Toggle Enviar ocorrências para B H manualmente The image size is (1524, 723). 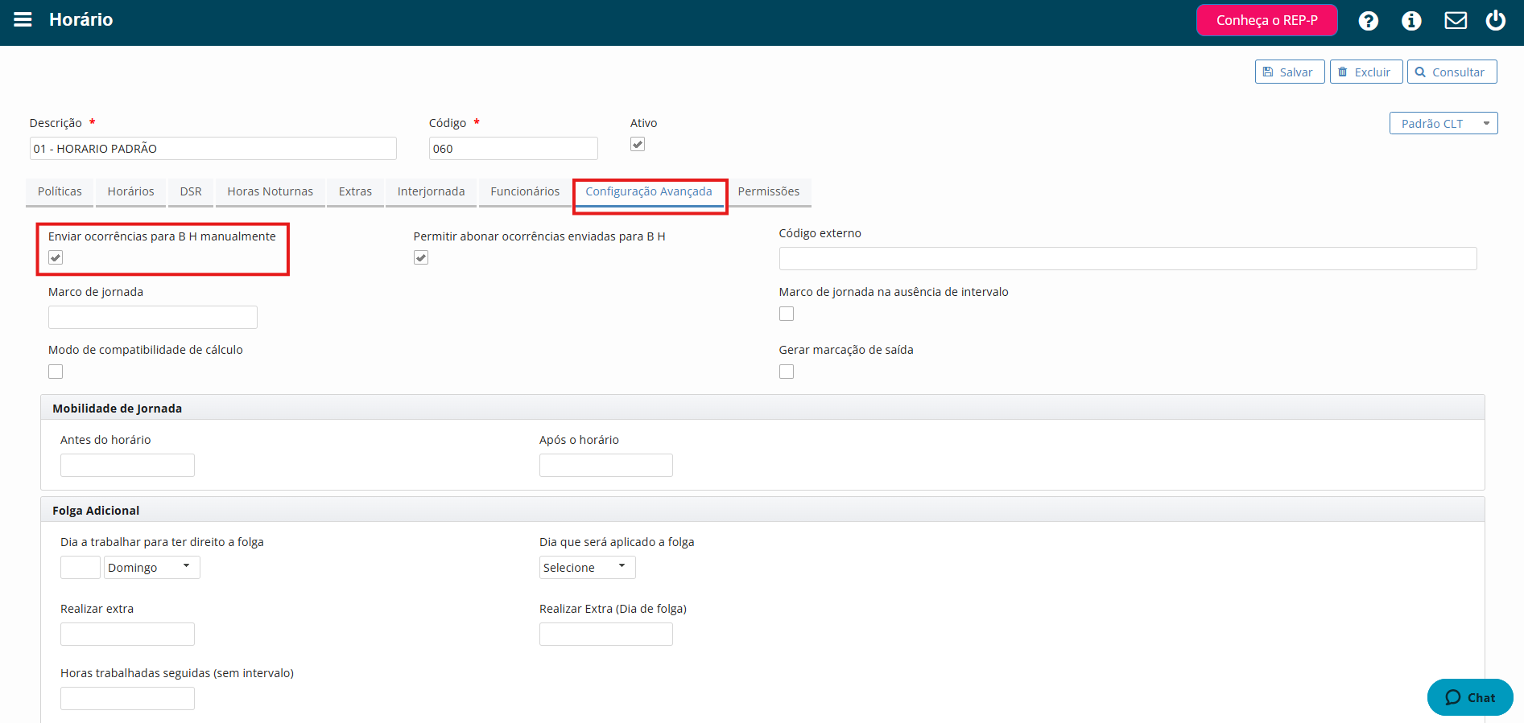coord(56,257)
